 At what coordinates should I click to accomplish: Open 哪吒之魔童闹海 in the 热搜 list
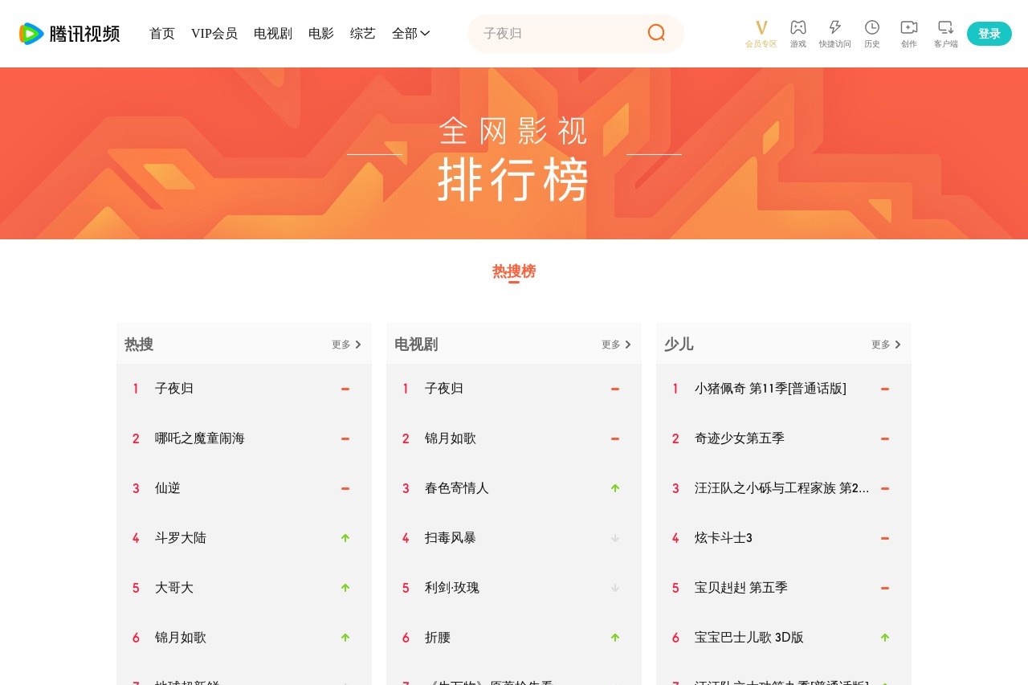200,438
